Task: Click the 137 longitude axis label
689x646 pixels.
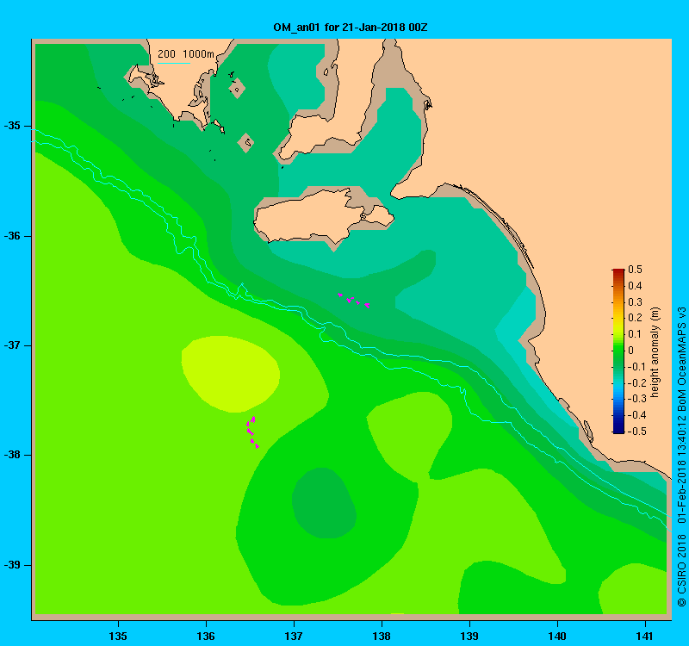Action: tap(294, 636)
